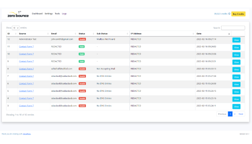Click the 99,923 credits link
This screenshot has height=144, width=252.
pyautogui.click(x=221, y=14)
